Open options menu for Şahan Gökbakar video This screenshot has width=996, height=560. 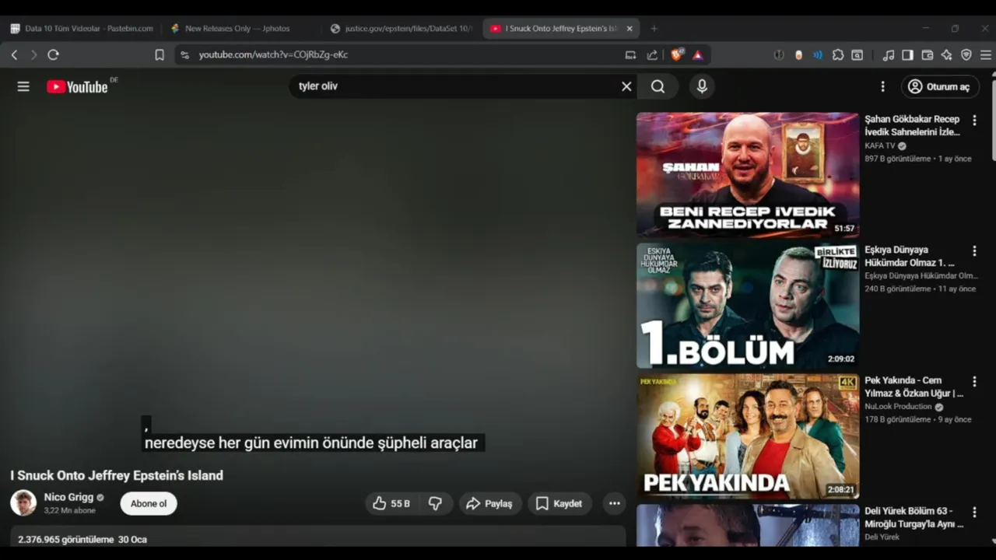point(974,121)
